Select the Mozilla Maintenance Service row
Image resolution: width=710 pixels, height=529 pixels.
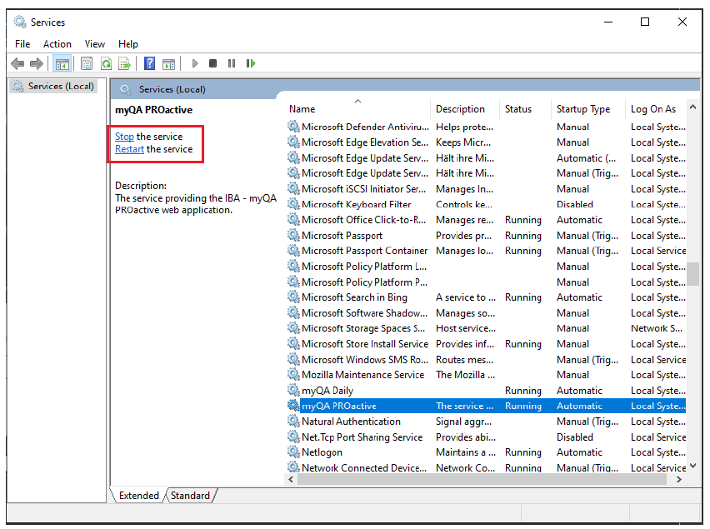coord(487,375)
